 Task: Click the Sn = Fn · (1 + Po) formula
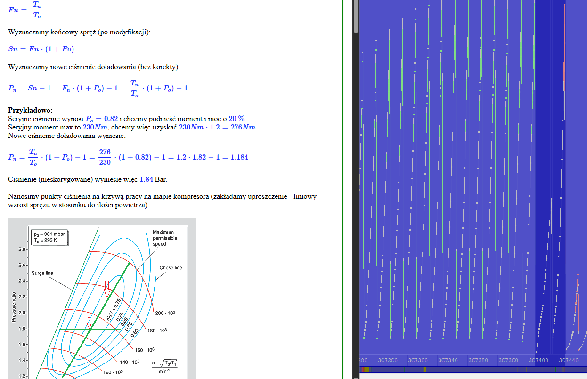click(41, 49)
